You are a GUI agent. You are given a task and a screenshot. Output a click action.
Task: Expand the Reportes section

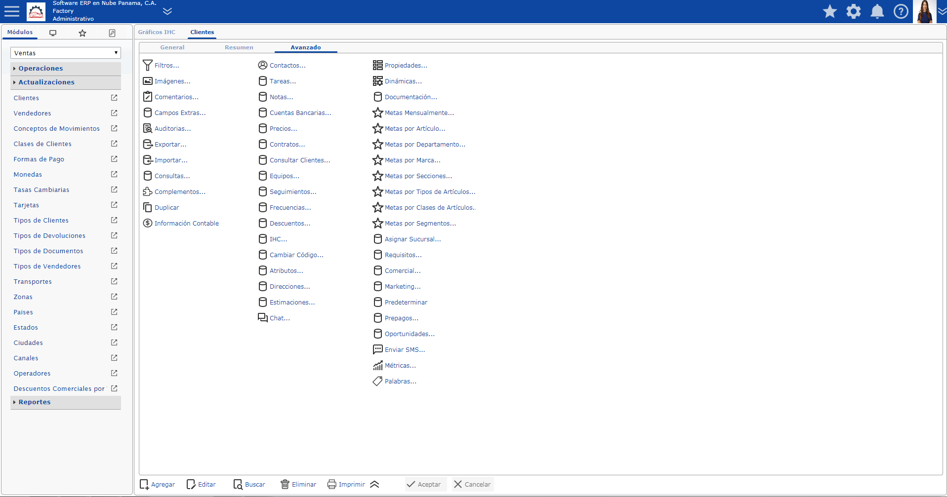(66, 402)
